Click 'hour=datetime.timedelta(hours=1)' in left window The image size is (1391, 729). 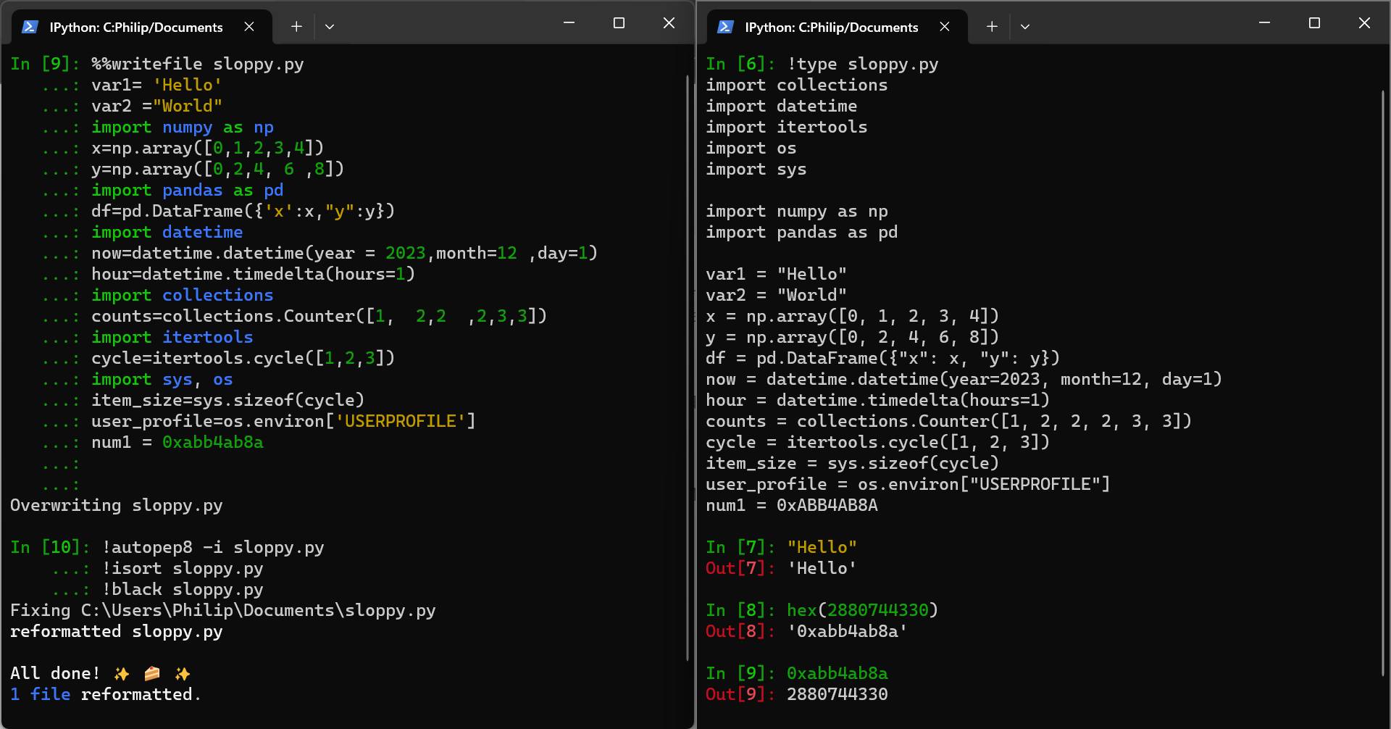pos(254,274)
